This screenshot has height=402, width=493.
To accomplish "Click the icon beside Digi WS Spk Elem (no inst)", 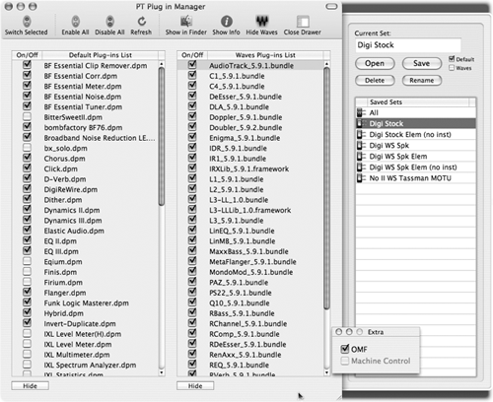I will pos(361,167).
